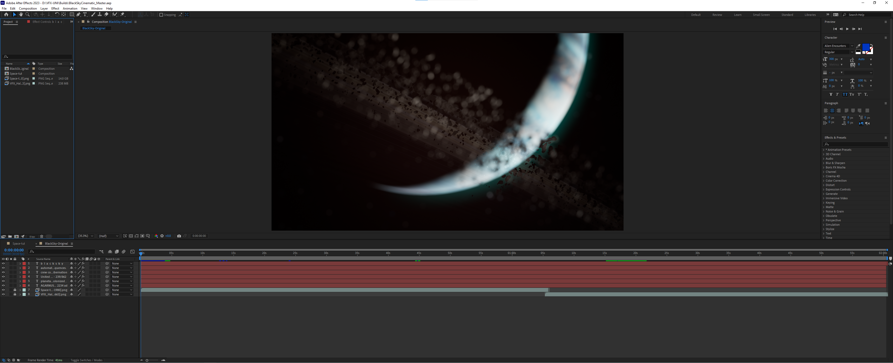Image resolution: width=893 pixels, height=363 pixels.
Task: Click the Rotation tool icon
Action: 57,15
